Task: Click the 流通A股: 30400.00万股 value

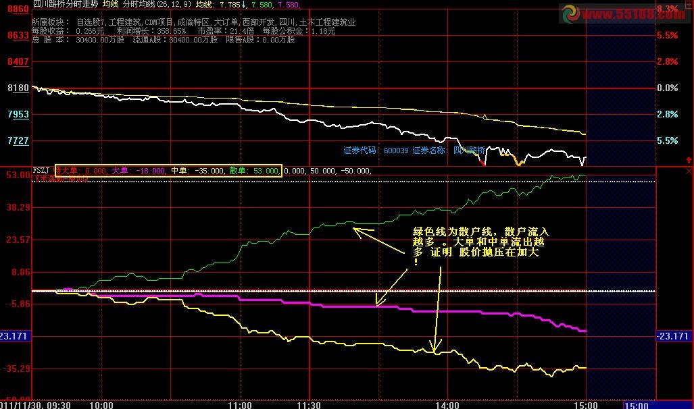Action: point(175,40)
